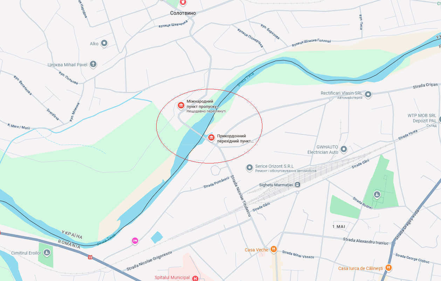The width and height of the screenshot is (441, 281).
Task: Click the Spitalul Municipal hospital icon
Action: point(195,278)
